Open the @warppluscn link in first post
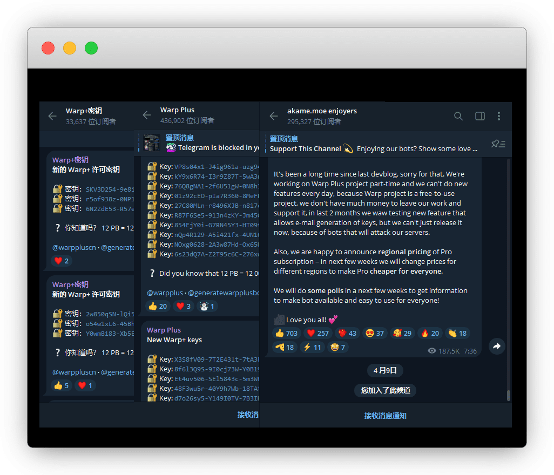Viewport: 554px width, 475px height. (74, 247)
